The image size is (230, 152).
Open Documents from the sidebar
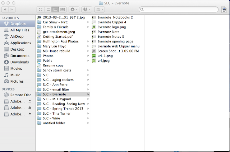18,56
